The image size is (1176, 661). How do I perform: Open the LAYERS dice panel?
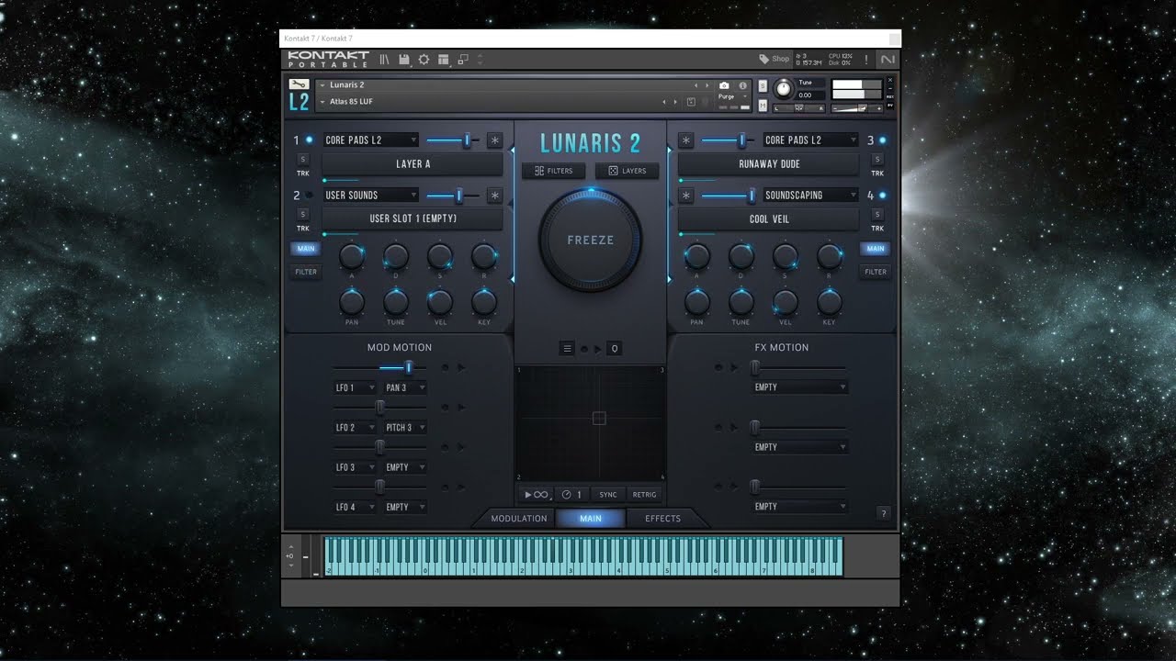628,171
